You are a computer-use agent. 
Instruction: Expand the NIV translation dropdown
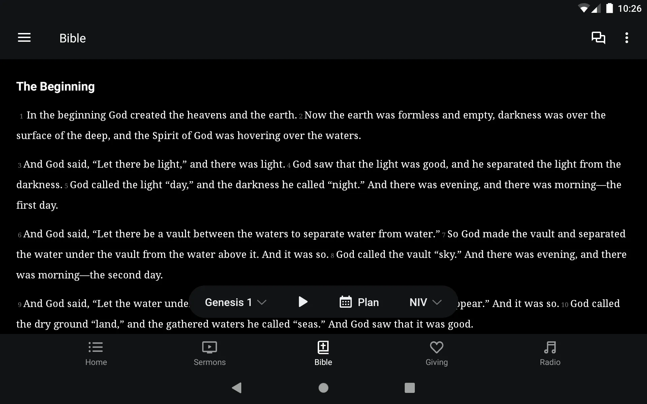424,302
